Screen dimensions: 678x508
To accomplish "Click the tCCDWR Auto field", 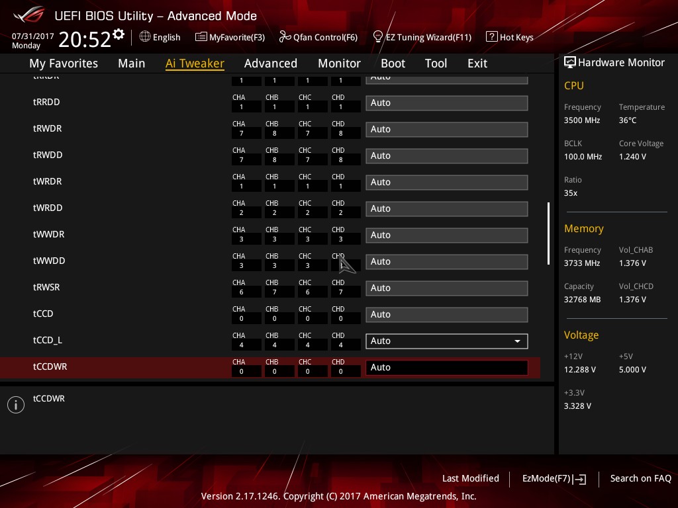I will coord(447,367).
